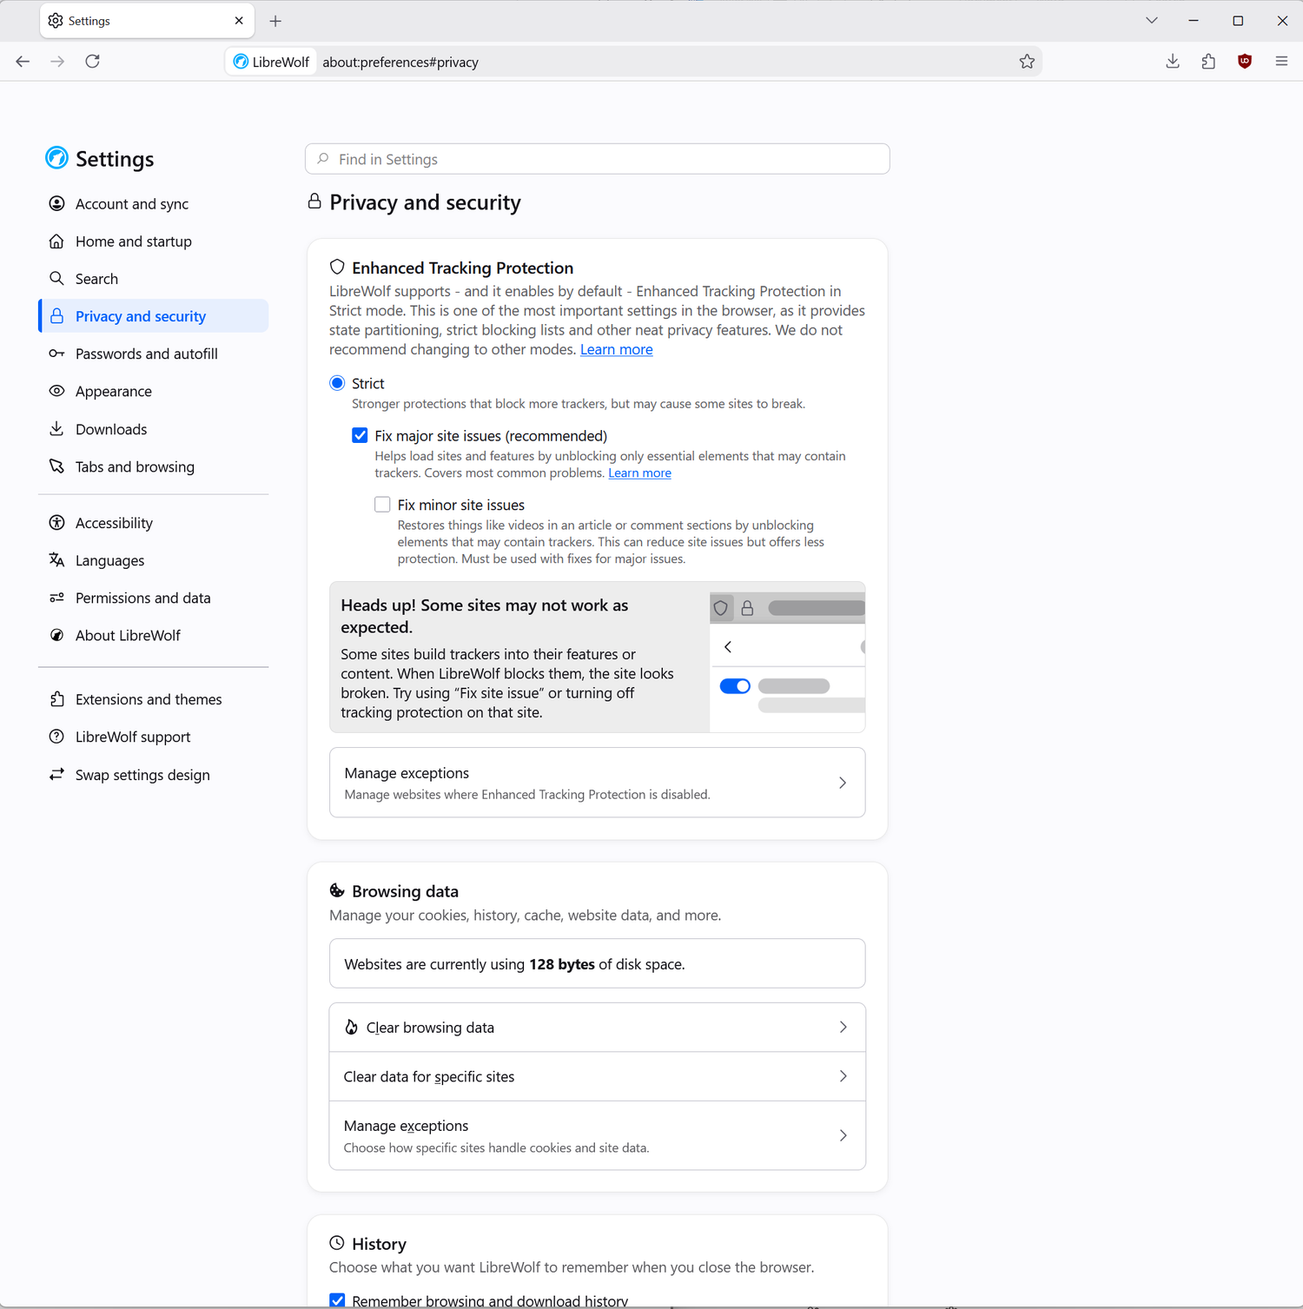The image size is (1303, 1309).
Task: Open LibreWolf support link
Action: 154,737
